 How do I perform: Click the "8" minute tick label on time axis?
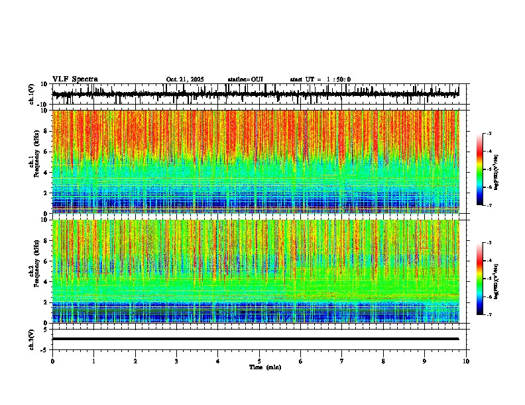coord(383,361)
